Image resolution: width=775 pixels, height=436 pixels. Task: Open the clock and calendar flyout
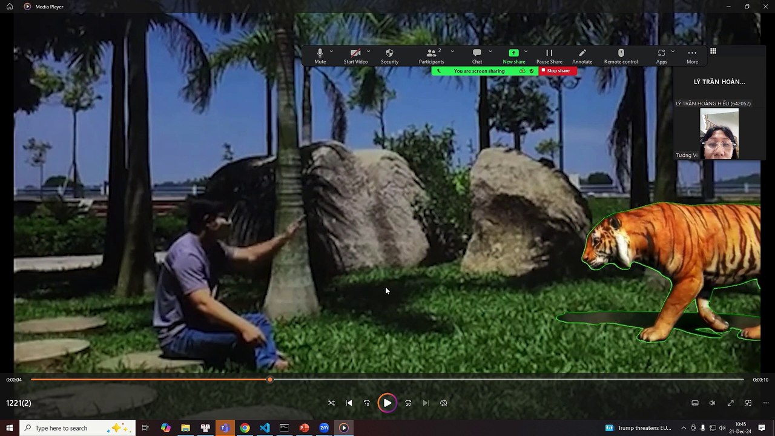[x=740, y=428]
